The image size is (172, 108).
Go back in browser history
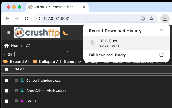[x=7, y=19]
